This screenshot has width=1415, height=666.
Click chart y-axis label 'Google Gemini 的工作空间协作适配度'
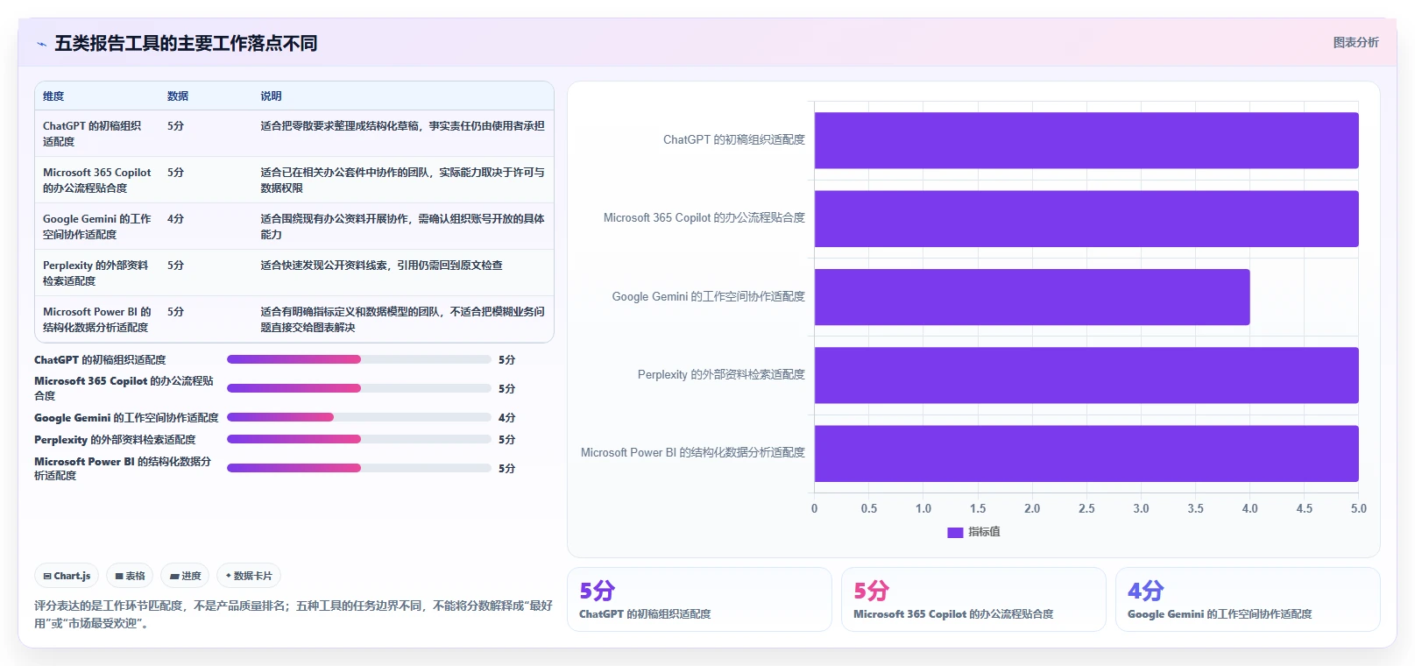[x=708, y=296]
